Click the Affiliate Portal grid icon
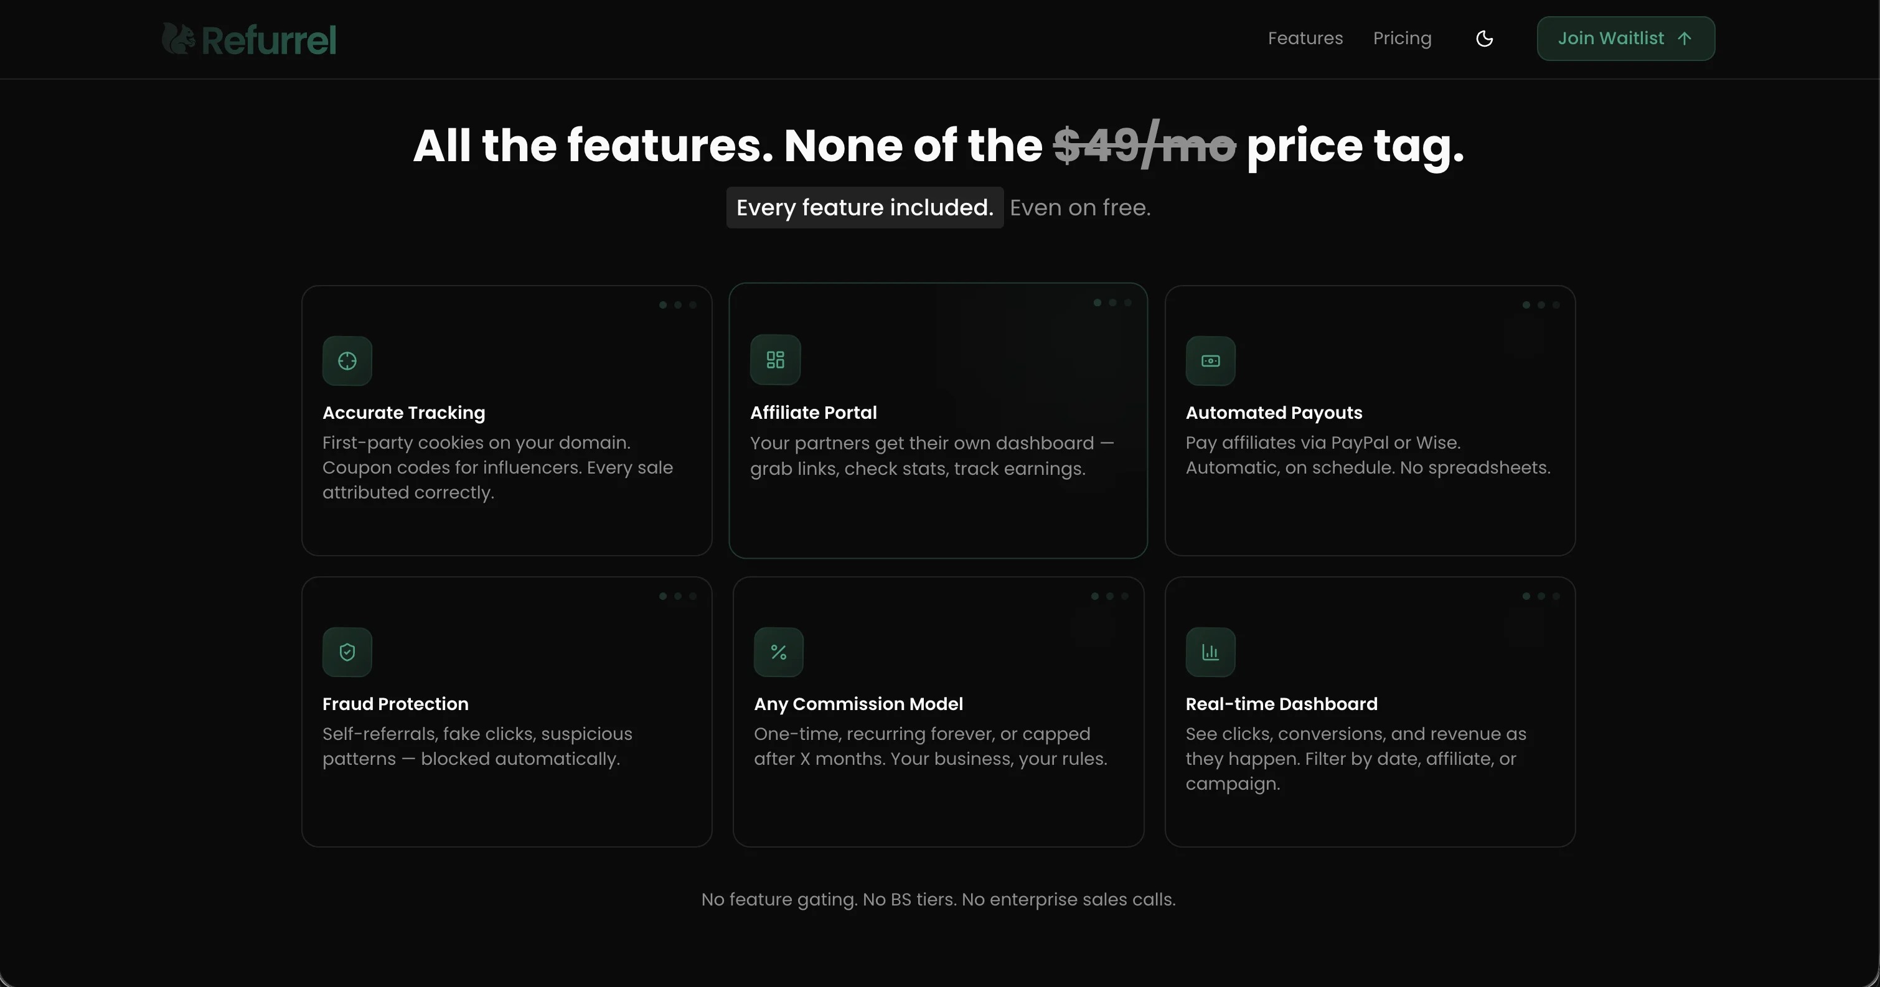This screenshot has height=987, width=1880. click(x=775, y=360)
